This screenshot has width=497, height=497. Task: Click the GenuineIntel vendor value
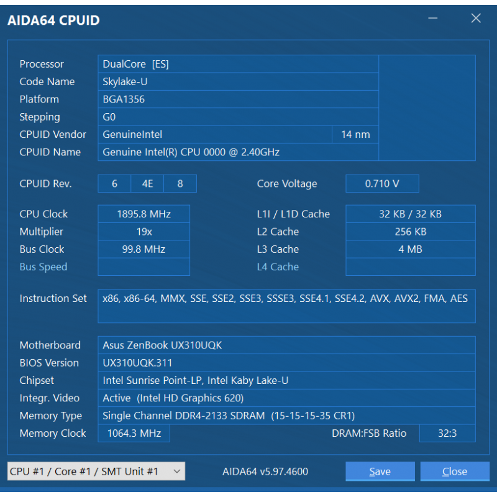(215, 134)
